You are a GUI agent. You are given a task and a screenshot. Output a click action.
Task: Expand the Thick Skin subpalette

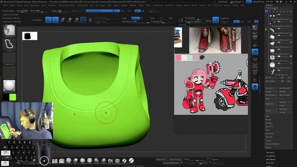[270, 163]
